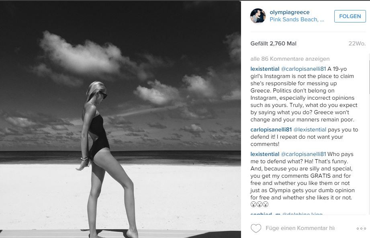The image size is (370, 238).
Task: Show the 2,760 likes list
Action: click(273, 44)
